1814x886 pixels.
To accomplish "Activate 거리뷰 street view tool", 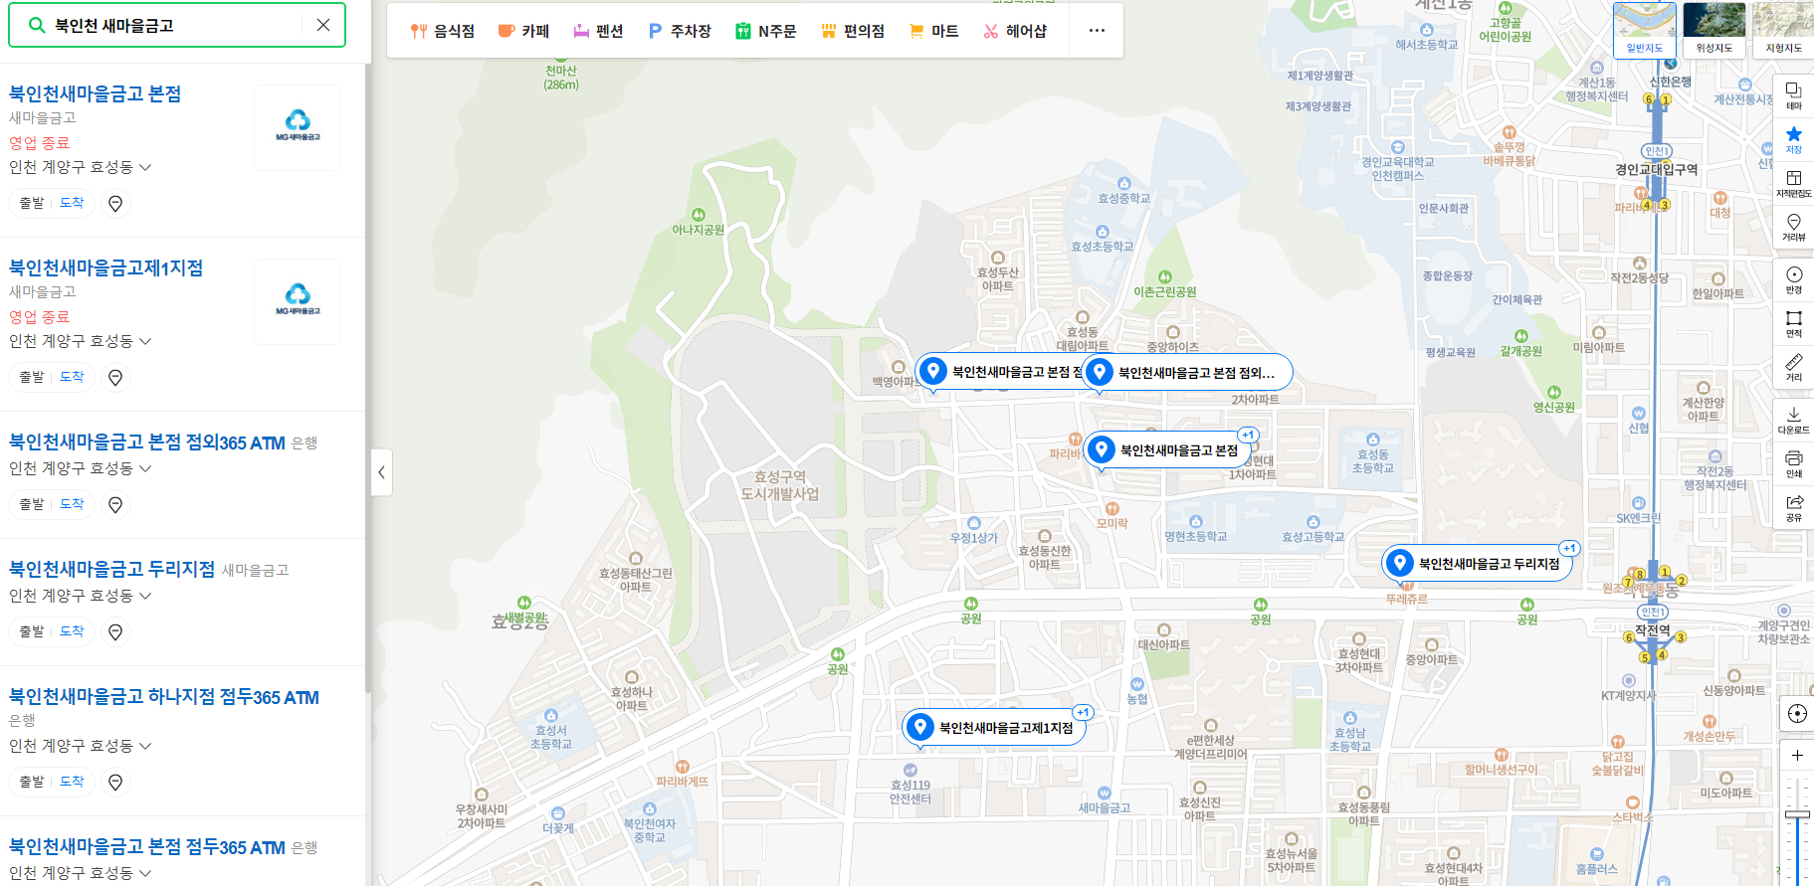I will 1793,227.
